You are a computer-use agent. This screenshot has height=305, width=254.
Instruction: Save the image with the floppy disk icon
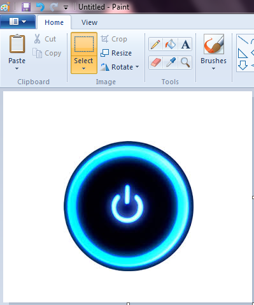click(26, 7)
